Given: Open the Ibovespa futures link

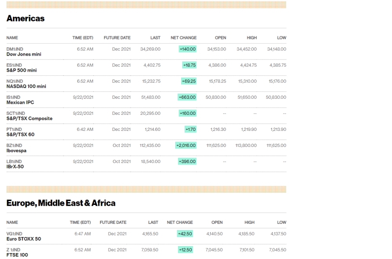Looking at the screenshot, I should (x=16, y=150).
